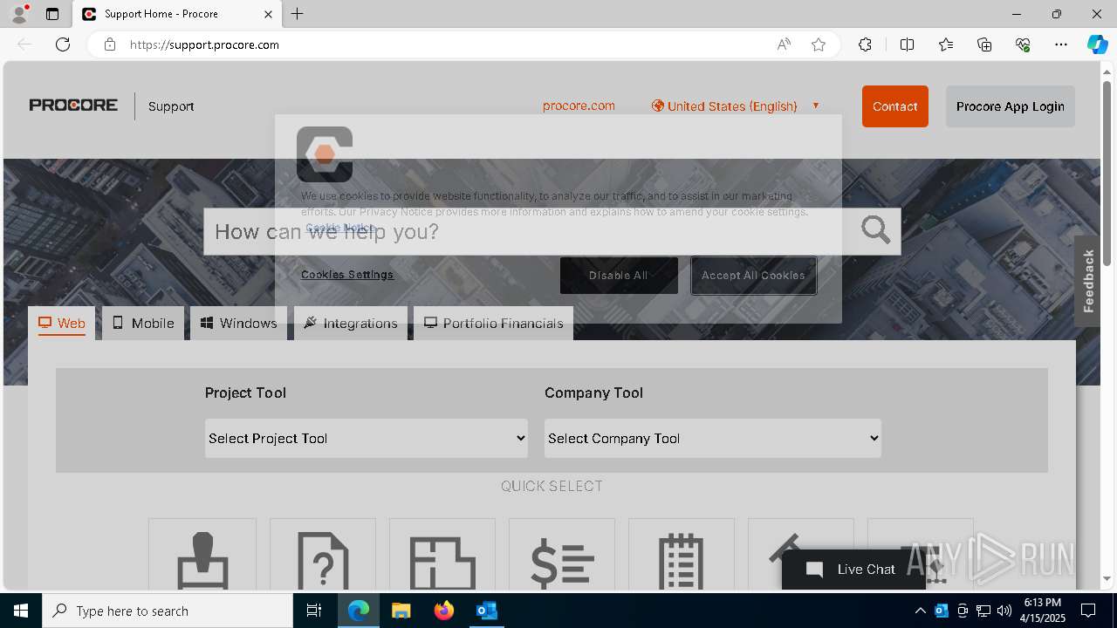This screenshot has width=1117, height=628.
Task: Open the clock showing 6:13 PM
Action: pos(1043,611)
